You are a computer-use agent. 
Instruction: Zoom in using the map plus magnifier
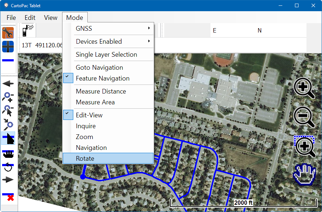(305, 88)
